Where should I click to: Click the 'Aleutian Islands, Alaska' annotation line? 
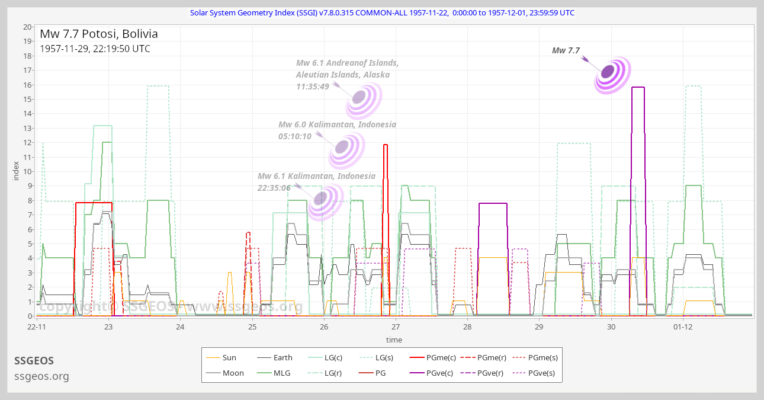pyautogui.click(x=343, y=75)
